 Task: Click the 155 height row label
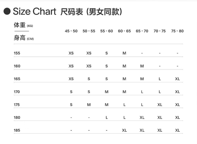[x=17, y=53]
